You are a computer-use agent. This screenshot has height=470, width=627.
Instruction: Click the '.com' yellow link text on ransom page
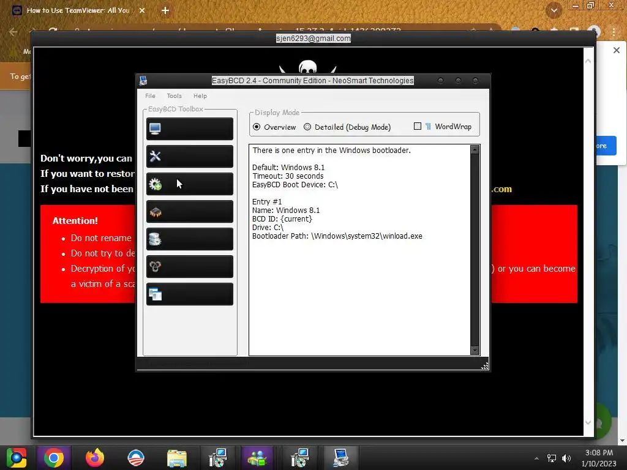tap(502, 189)
